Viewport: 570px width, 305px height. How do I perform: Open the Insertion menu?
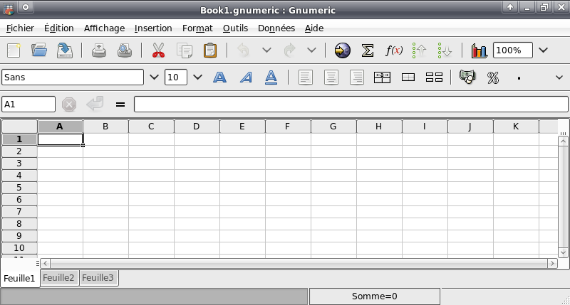[153, 28]
